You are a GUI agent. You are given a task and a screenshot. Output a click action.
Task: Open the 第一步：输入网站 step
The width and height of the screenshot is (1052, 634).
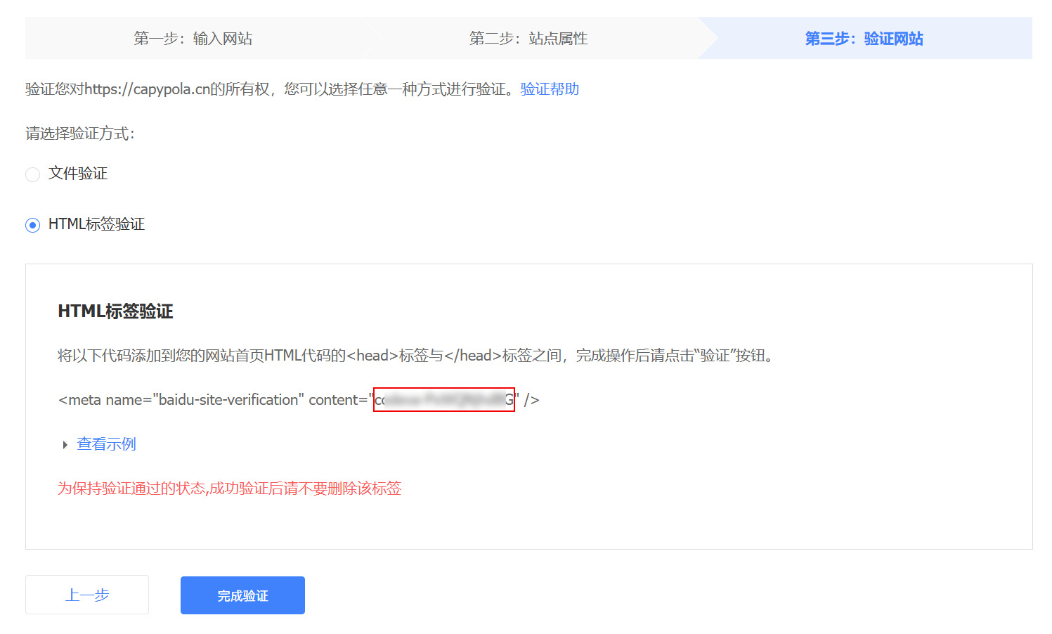coord(193,39)
